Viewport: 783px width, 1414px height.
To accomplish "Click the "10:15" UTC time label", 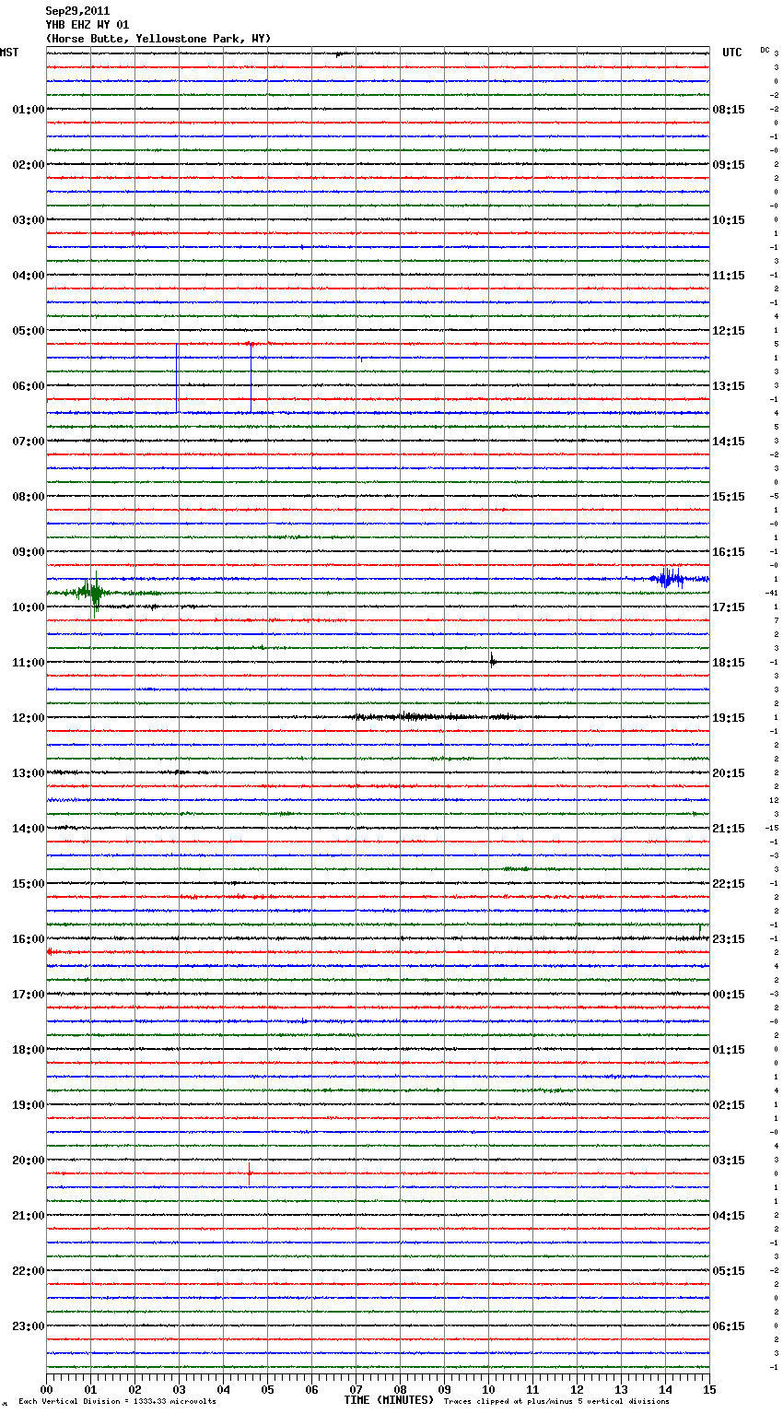I will [729, 220].
